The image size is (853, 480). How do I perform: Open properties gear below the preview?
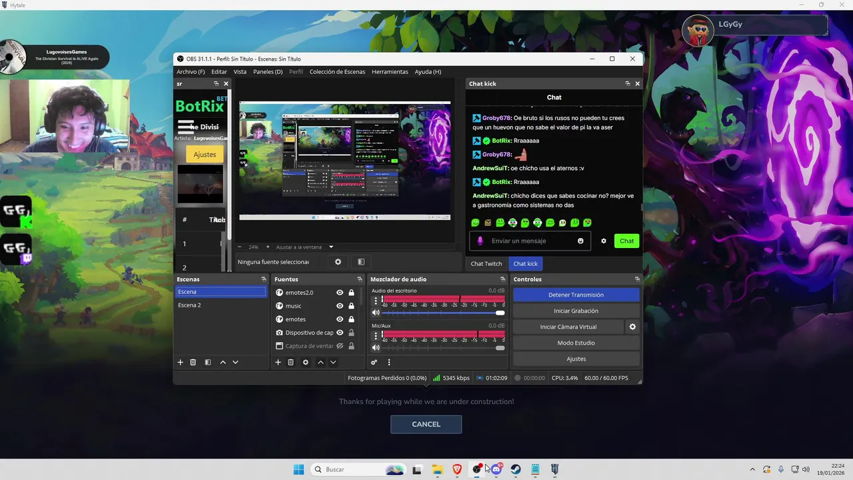tap(338, 262)
